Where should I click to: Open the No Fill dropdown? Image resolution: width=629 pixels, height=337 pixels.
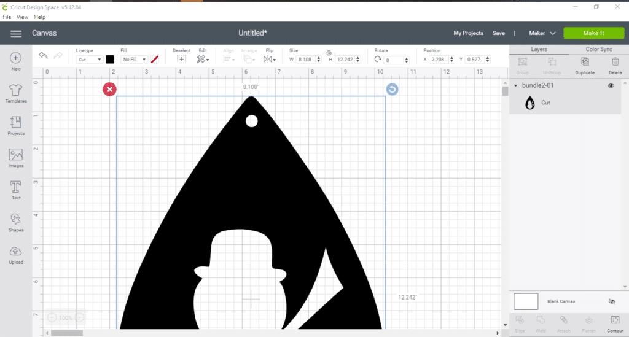134,60
